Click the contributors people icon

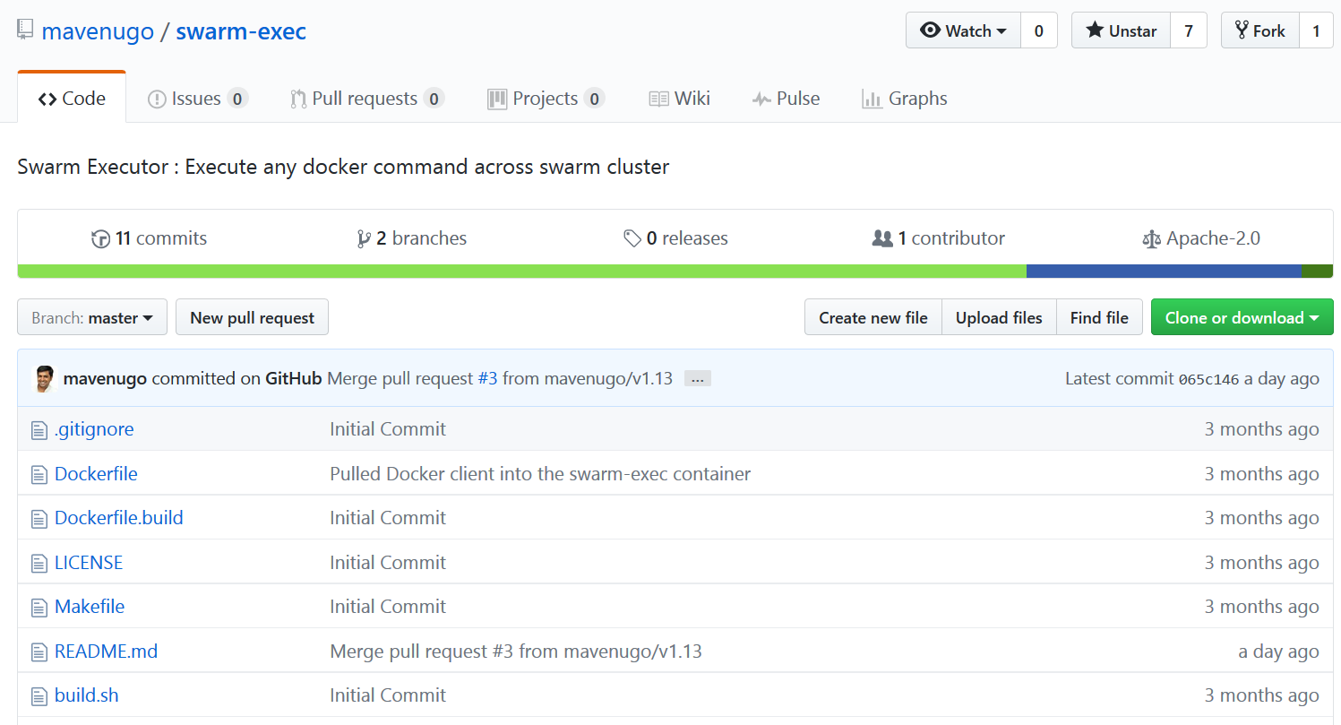click(x=882, y=238)
